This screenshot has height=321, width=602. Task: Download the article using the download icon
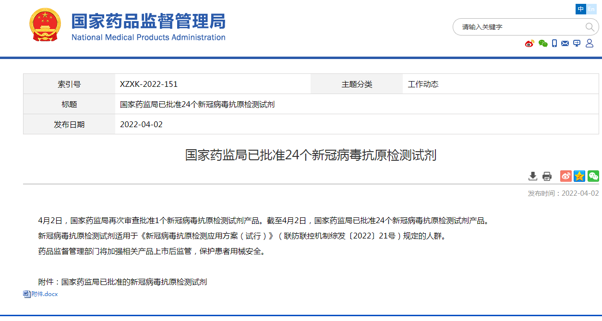(x=533, y=176)
